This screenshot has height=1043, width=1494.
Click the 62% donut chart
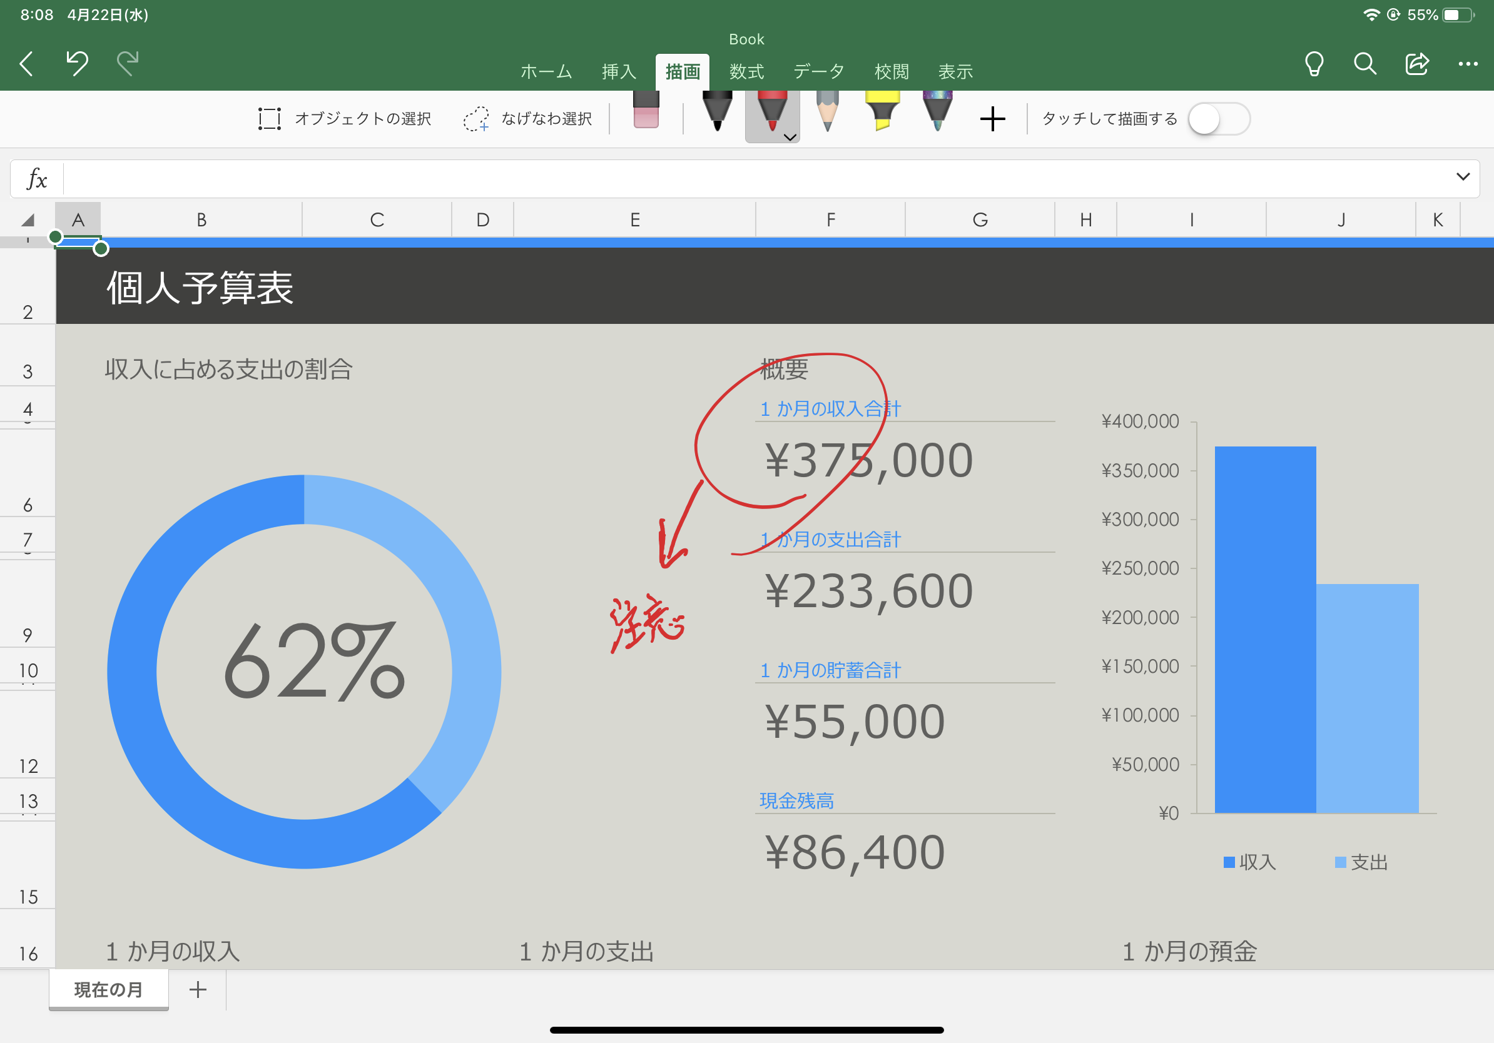[x=305, y=671]
